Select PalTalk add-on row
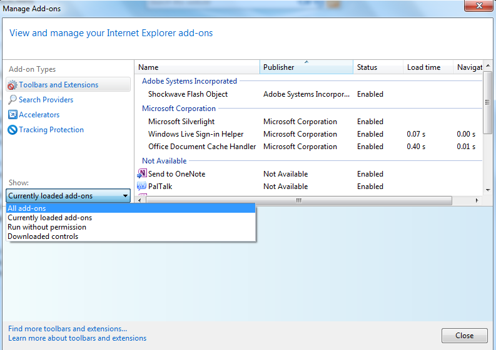 [308, 187]
